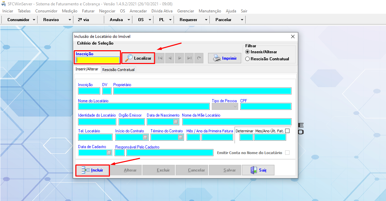This screenshot has height=201, width=386.
Task: Open the Tipo de Pessoa combo box
Action: [225, 106]
